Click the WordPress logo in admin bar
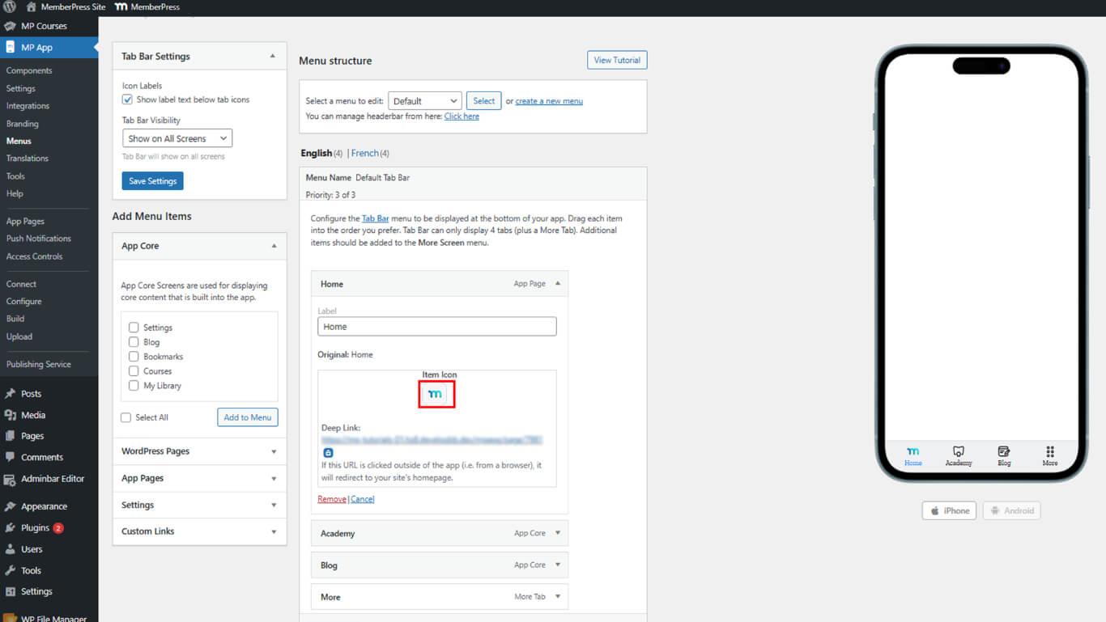The height and width of the screenshot is (622, 1106). [x=10, y=6]
